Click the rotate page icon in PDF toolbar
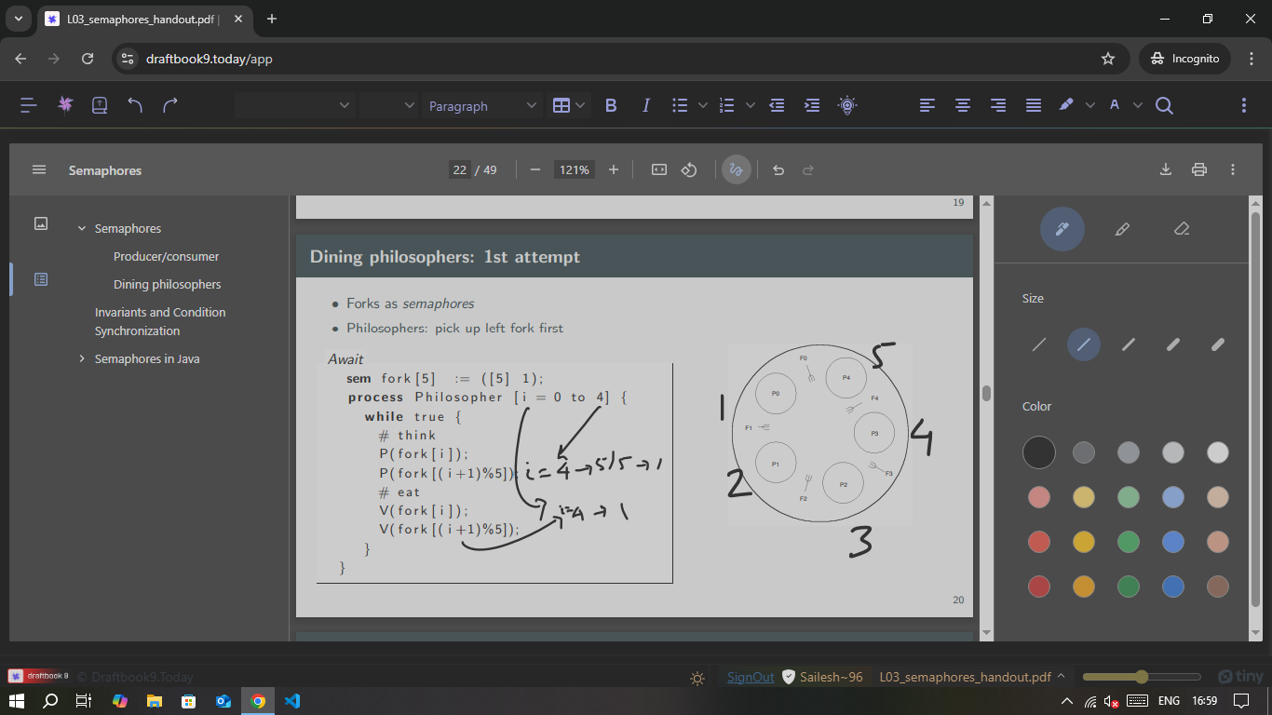 (x=689, y=169)
